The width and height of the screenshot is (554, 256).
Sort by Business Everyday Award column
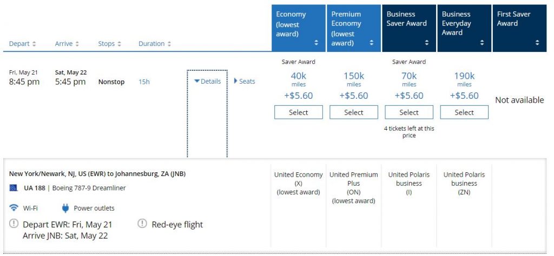[x=482, y=43]
